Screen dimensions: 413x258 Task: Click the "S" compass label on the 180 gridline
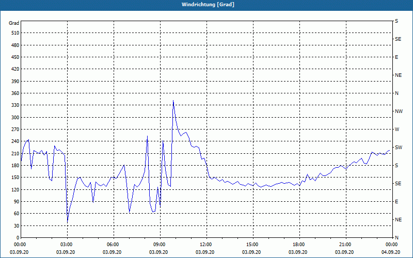point(396,166)
